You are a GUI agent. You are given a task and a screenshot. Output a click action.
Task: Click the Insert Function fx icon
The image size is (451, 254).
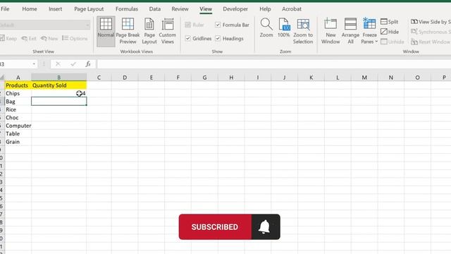pos(88,64)
